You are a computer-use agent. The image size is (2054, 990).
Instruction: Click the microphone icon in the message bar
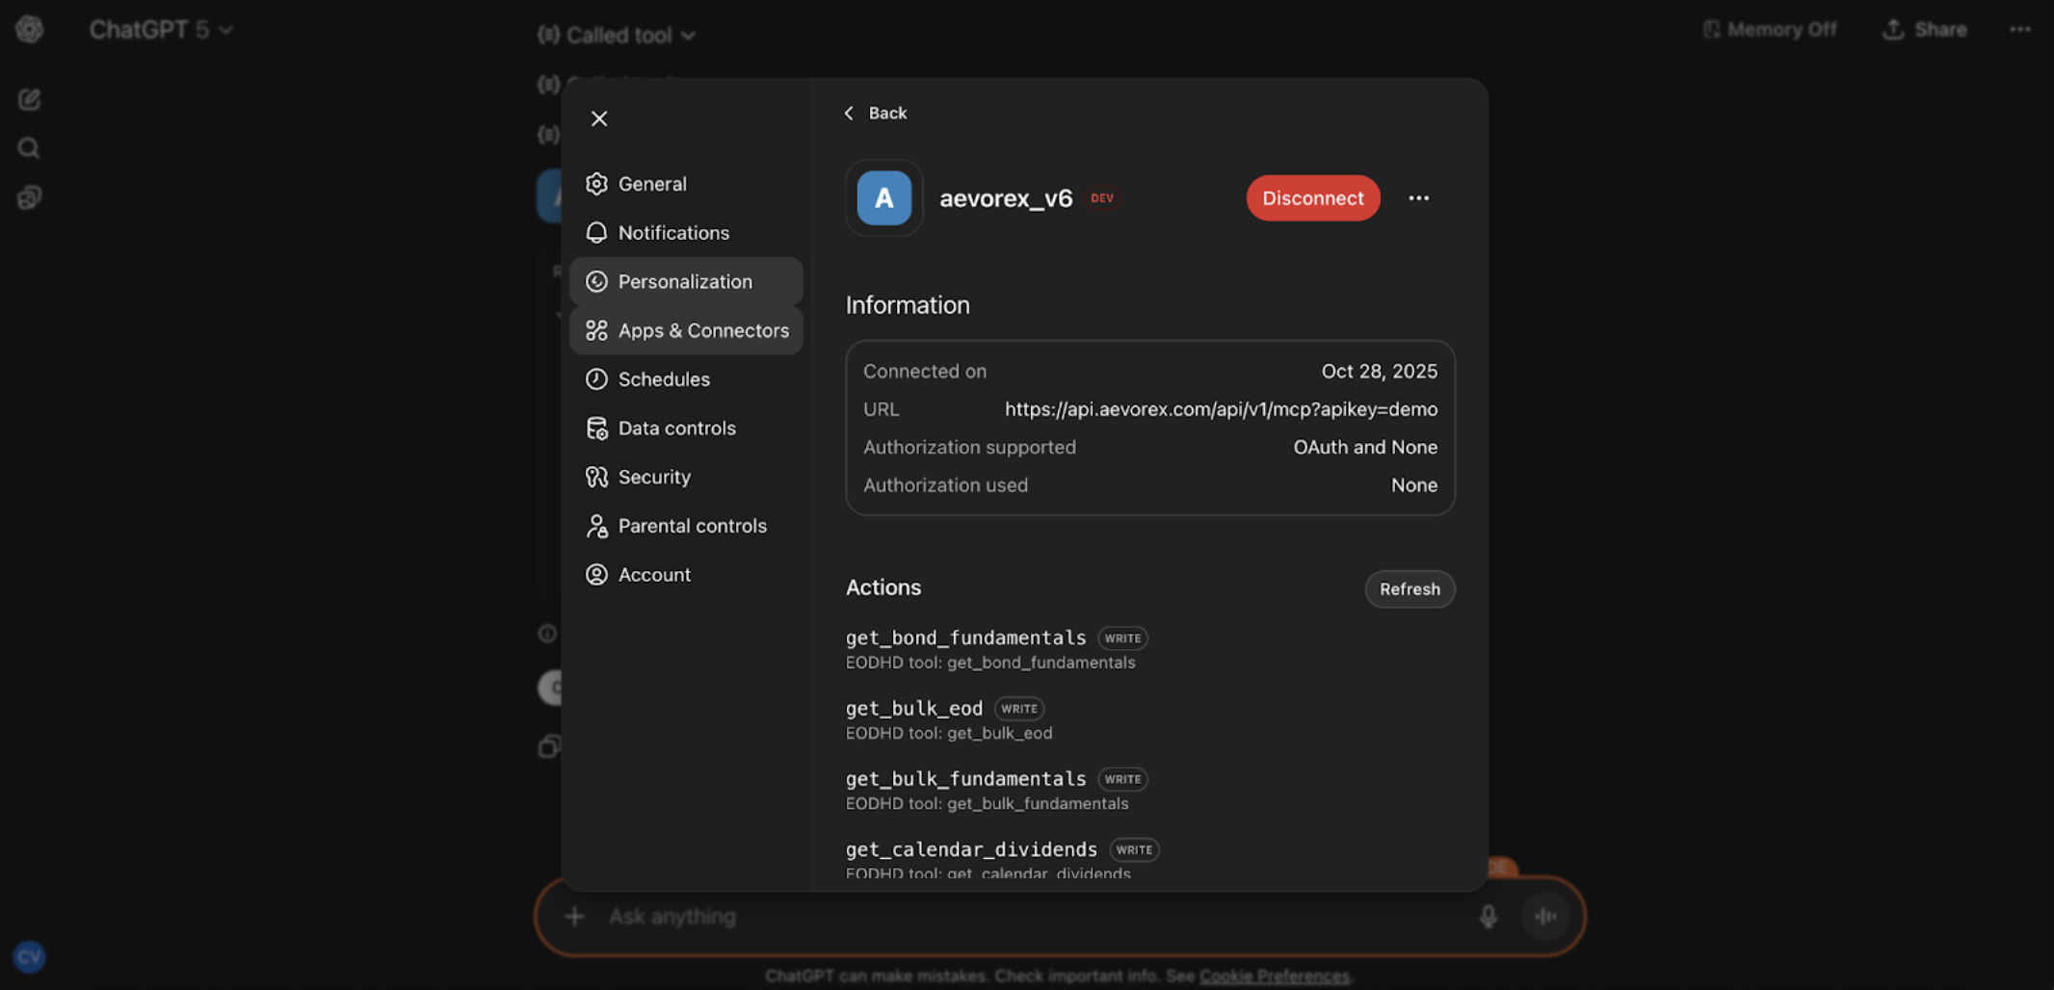(x=1487, y=916)
